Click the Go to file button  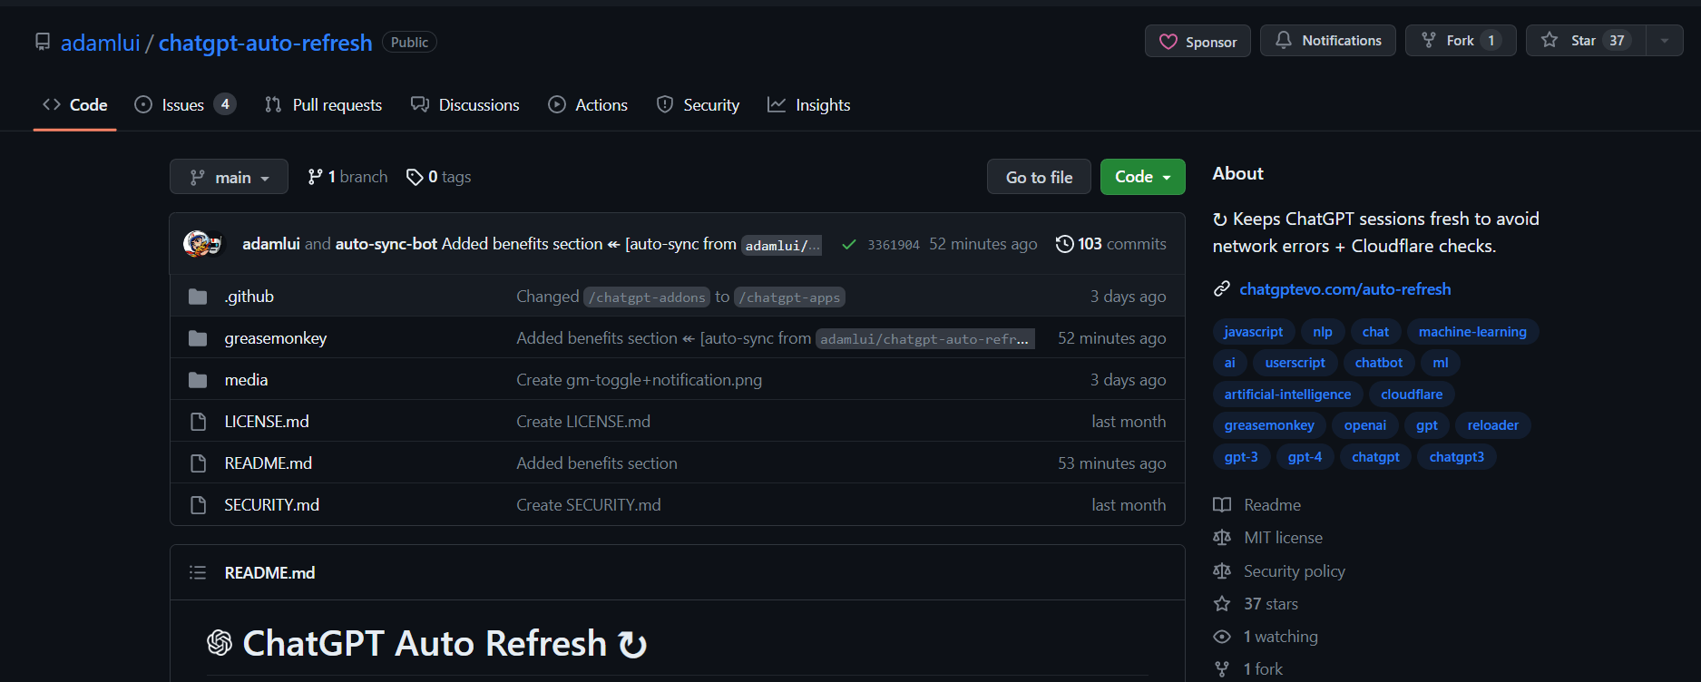tap(1039, 177)
